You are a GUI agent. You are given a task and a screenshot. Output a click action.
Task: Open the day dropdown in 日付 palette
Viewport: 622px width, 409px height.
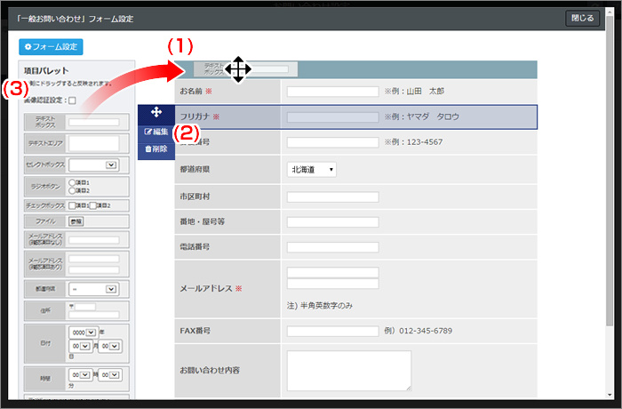tap(110, 346)
